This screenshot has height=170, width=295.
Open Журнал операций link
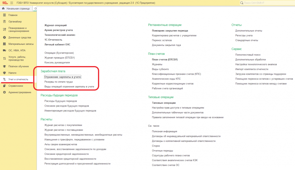tap(56, 25)
